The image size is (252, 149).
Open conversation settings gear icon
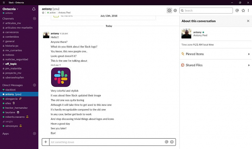pos(175,10)
